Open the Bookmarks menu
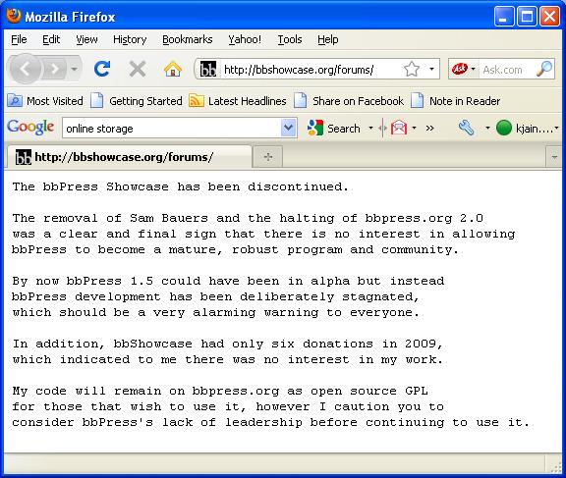 pyautogui.click(x=188, y=39)
